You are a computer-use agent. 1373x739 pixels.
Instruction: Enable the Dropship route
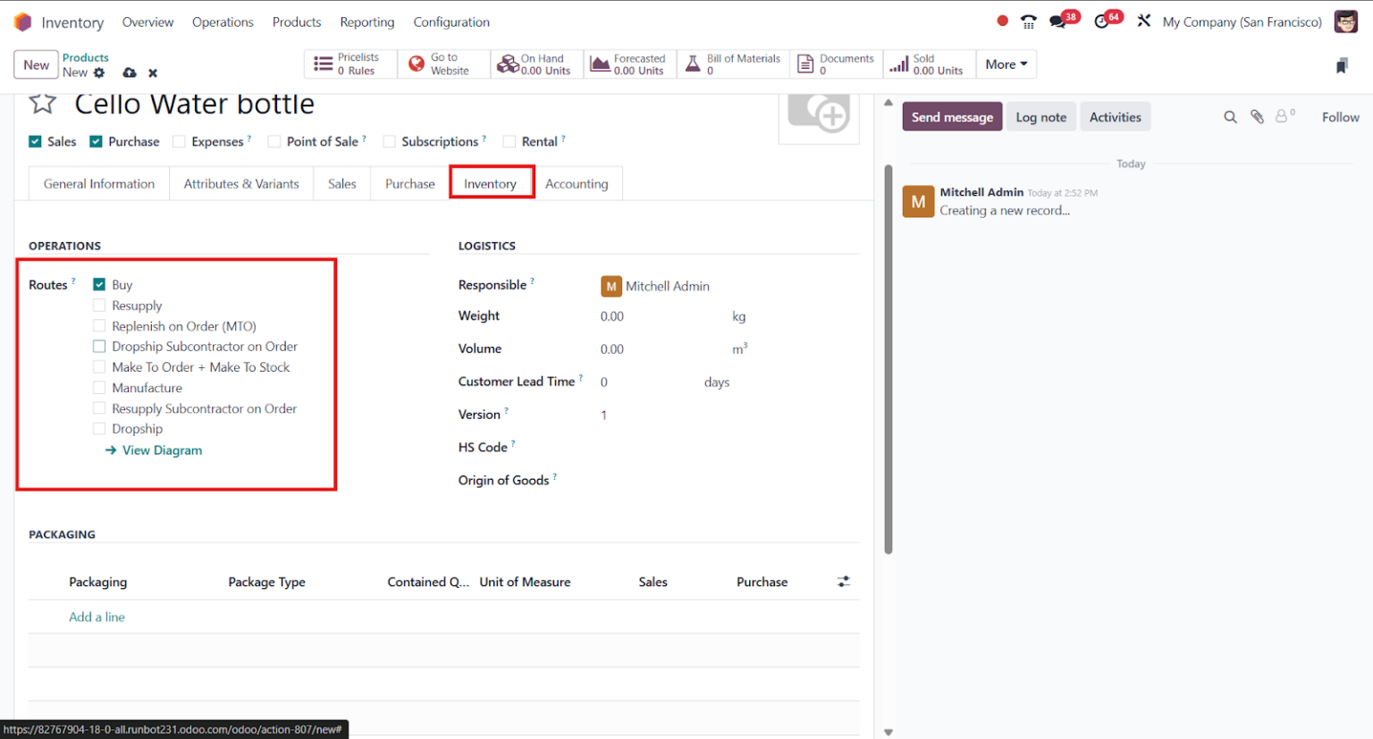pos(99,428)
